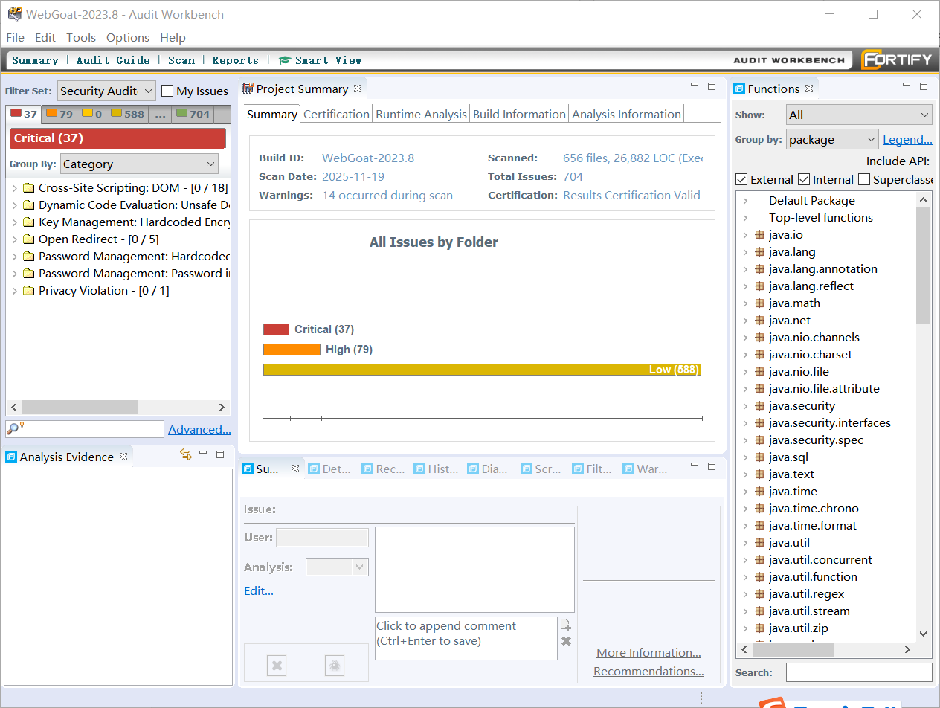Maximize the Project Summary panel

(x=712, y=86)
